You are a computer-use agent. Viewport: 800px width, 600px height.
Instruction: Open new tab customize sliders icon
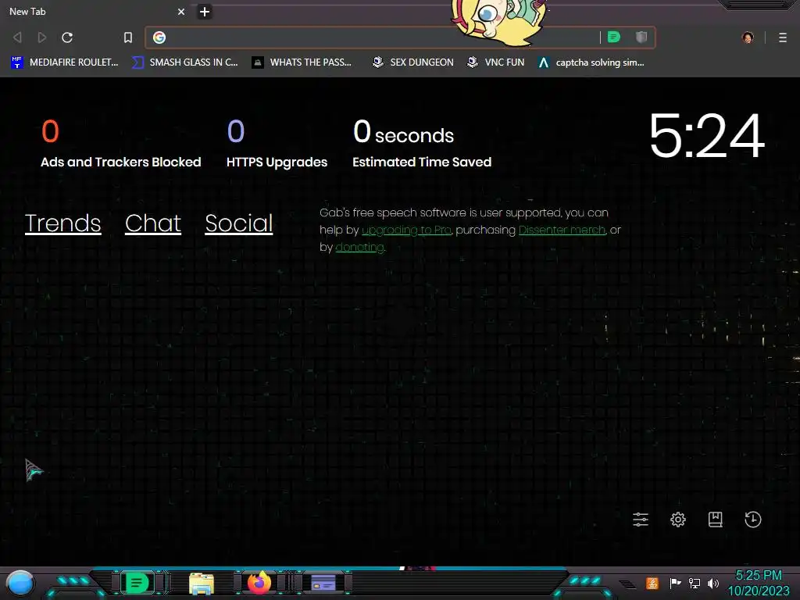tap(641, 520)
